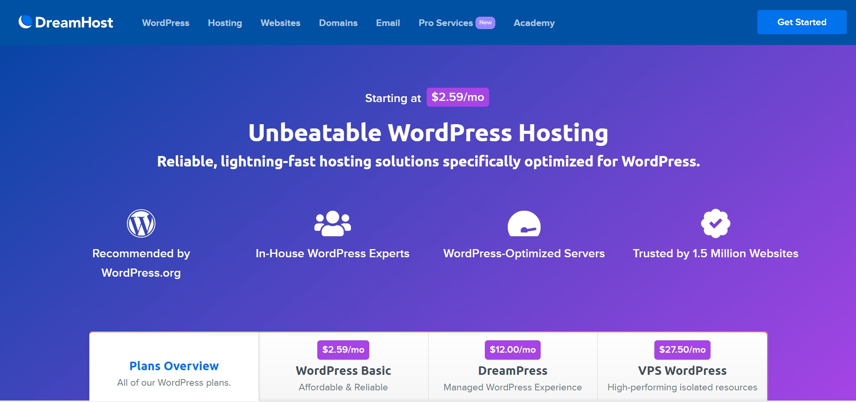Click 'Recommended by WordPress.org' text
This screenshot has height=402, width=856.
141,263
